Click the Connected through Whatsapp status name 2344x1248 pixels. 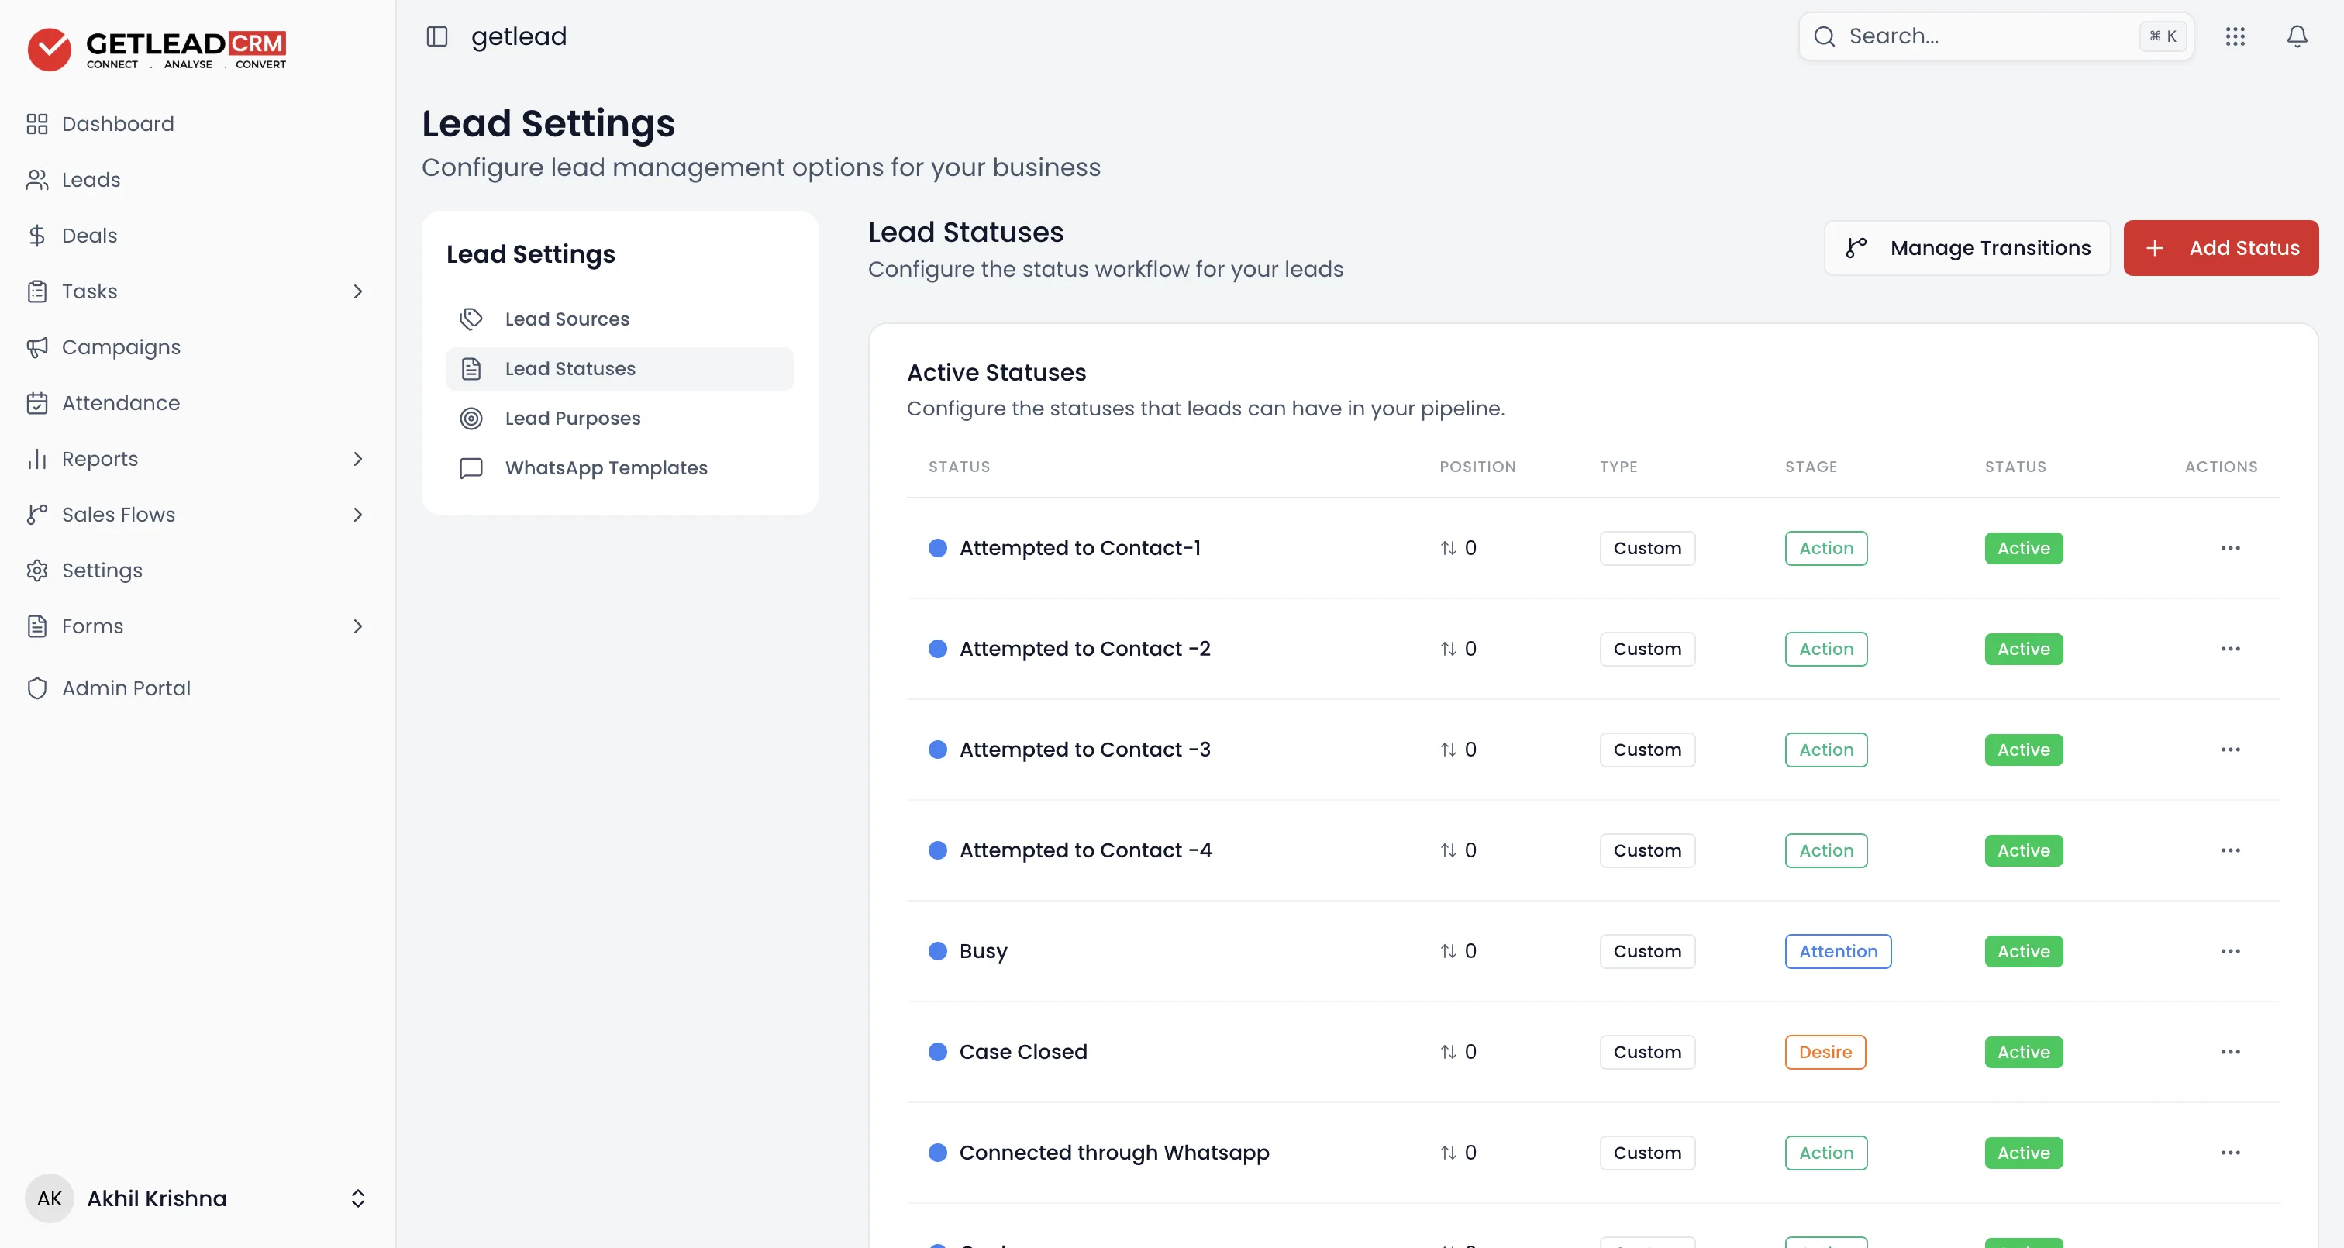(x=1114, y=1153)
